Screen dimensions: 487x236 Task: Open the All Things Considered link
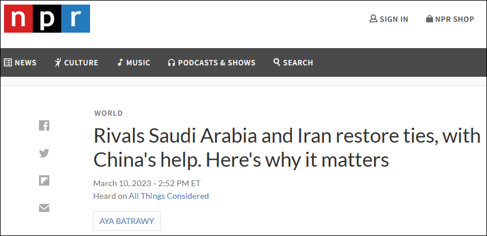[169, 196]
